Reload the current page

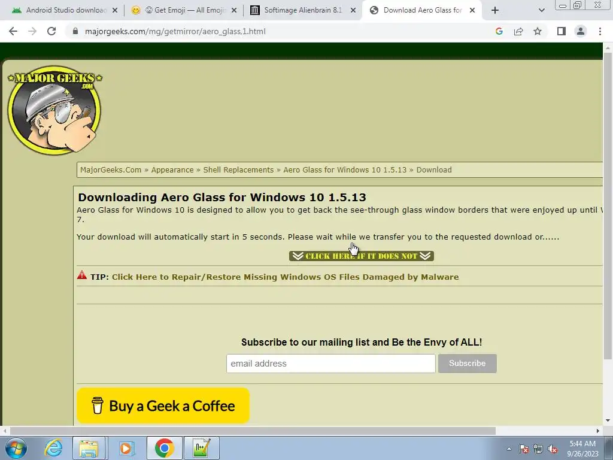tap(51, 31)
